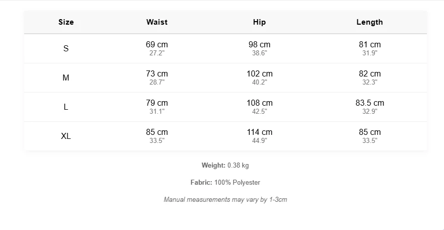Click the Hip column header
444x230 pixels.
(259, 22)
